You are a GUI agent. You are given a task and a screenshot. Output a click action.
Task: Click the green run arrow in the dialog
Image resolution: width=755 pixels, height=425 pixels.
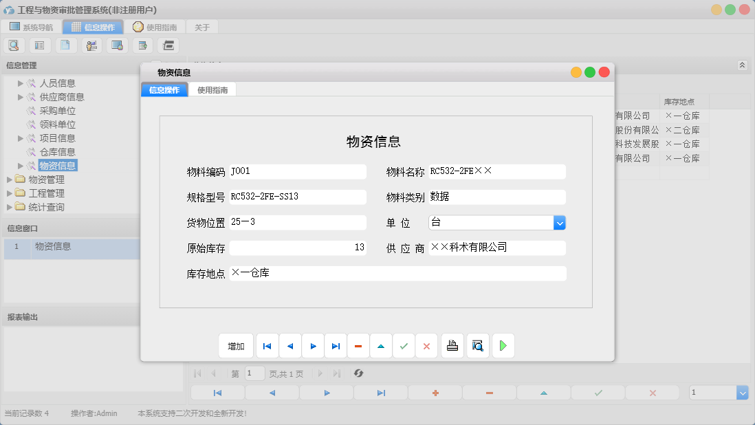[503, 345]
